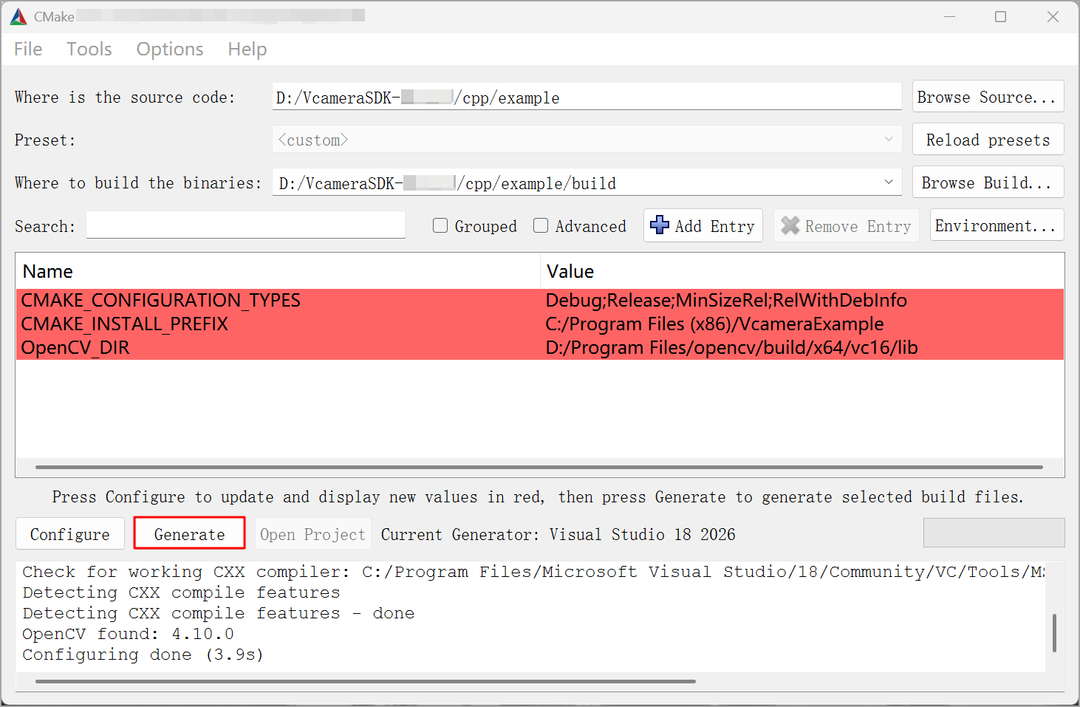Click the OpenCV vc16/lib path value
Screen dimensions: 1080x707
pyautogui.click(x=731, y=348)
